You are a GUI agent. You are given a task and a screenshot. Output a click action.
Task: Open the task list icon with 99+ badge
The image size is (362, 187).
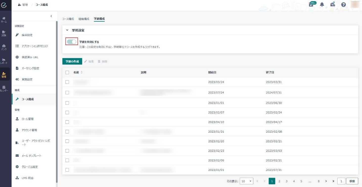[x=311, y=5]
